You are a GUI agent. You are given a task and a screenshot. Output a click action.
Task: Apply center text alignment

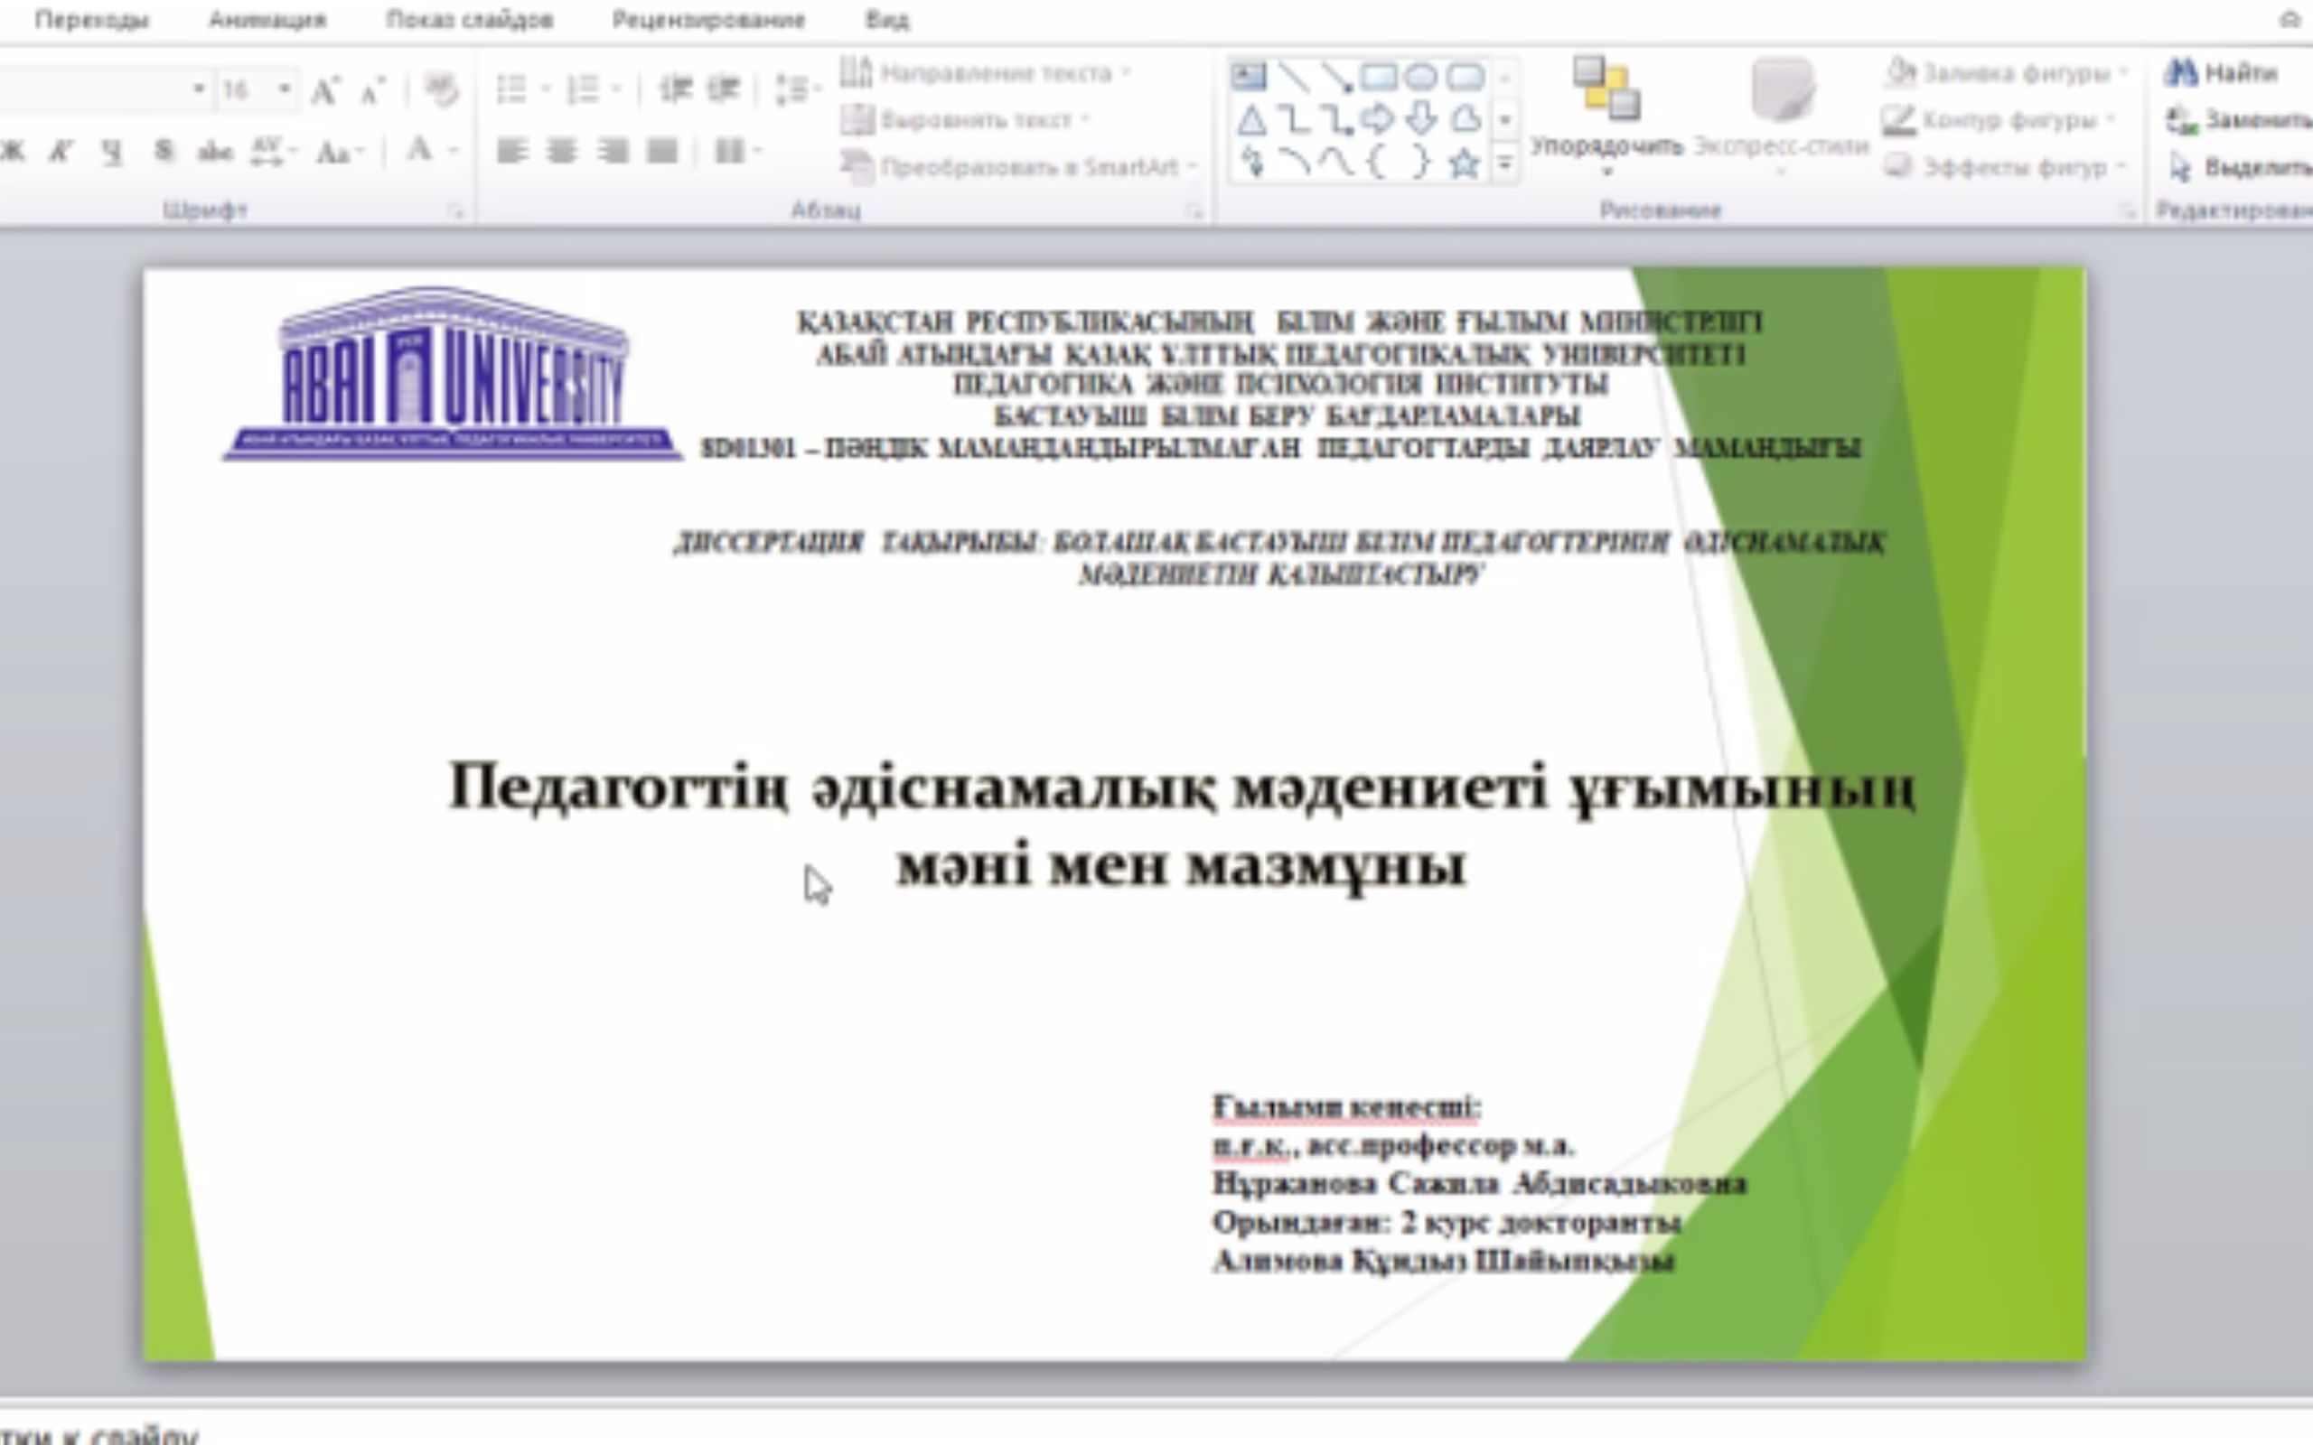point(562,151)
